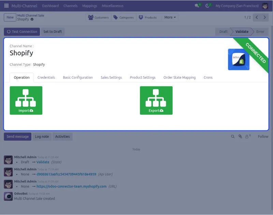
Task: Switch to the Credentials tab
Action: 46,77
